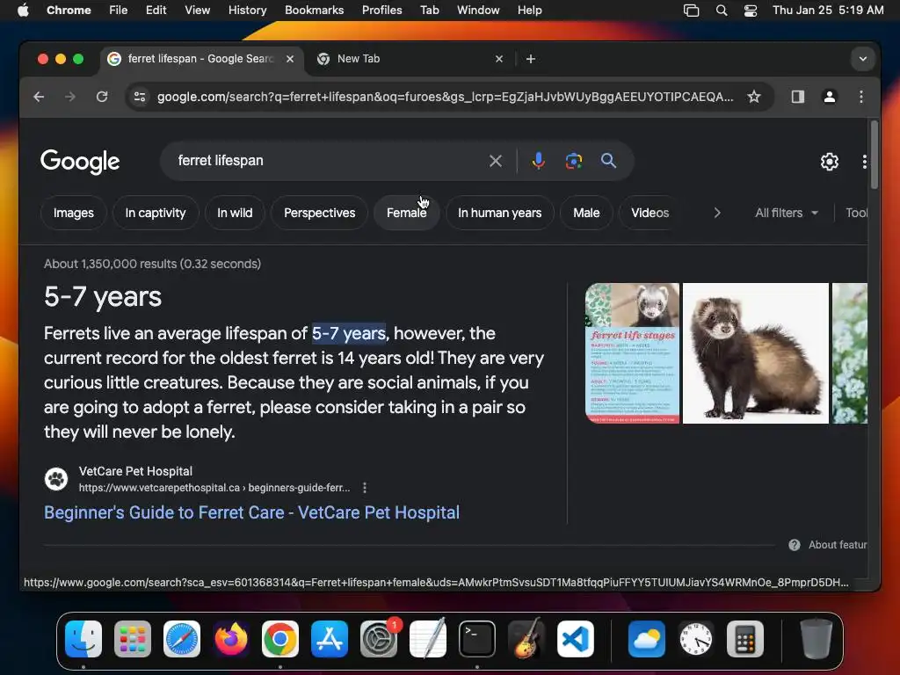Click the Google logo
The image size is (900, 675).
[80, 162]
